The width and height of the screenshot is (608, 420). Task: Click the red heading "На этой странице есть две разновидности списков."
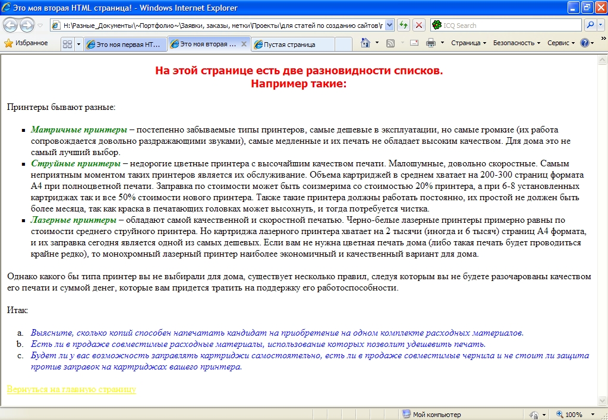coord(299,71)
